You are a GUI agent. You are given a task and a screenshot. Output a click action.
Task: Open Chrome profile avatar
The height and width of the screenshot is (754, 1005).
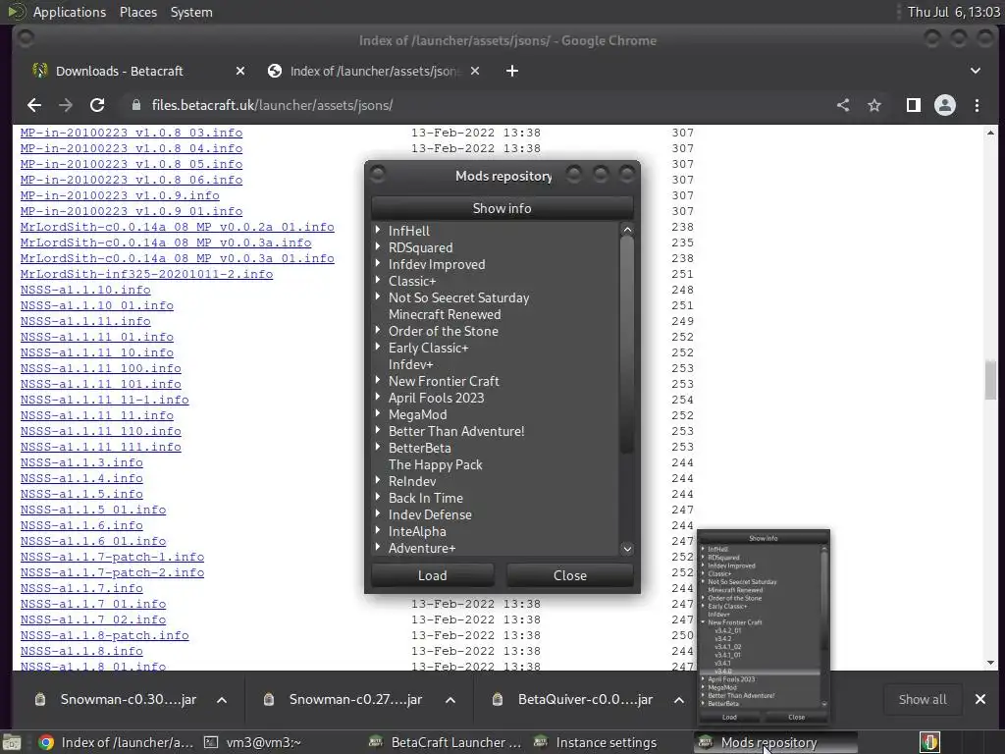pos(945,105)
